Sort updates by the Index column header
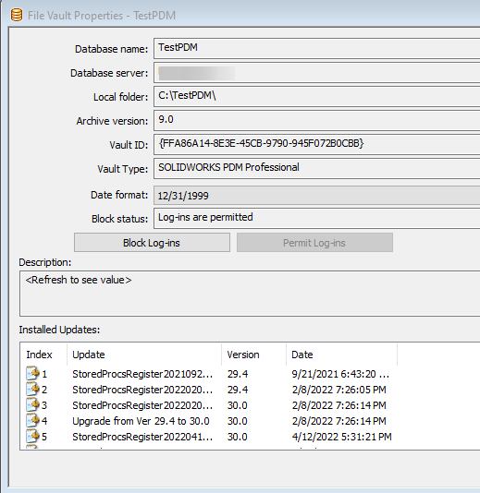Viewport: 480px width, 493px height. (43, 355)
